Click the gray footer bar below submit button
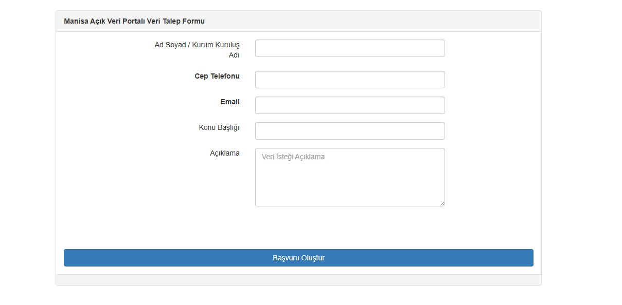 pos(298,280)
